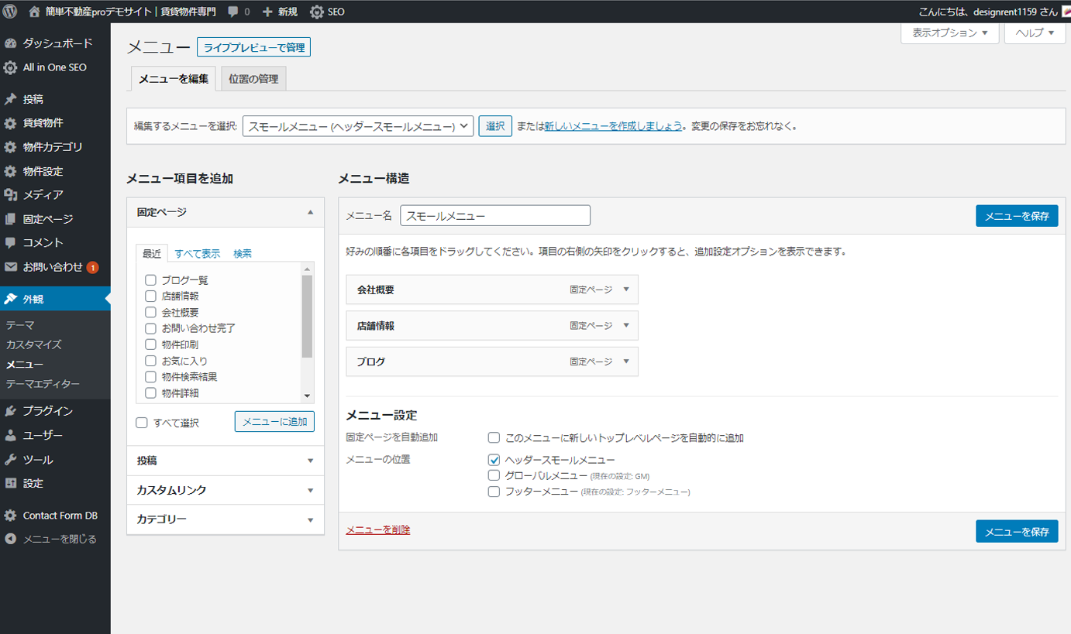Open the menu selection dropdown
1071x634 pixels.
point(358,126)
